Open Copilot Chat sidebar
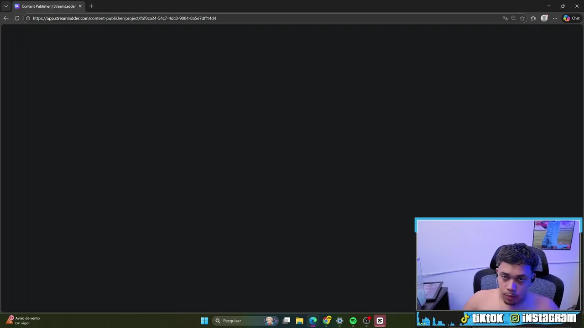Viewport: 584px width, 328px height. tap(571, 18)
